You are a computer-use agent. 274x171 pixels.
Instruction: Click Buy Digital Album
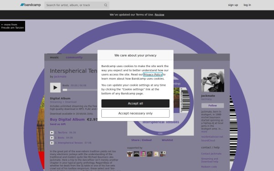click(67, 119)
